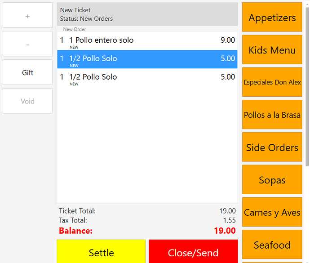Open Carnes y Aves category

(x=272, y=212)
